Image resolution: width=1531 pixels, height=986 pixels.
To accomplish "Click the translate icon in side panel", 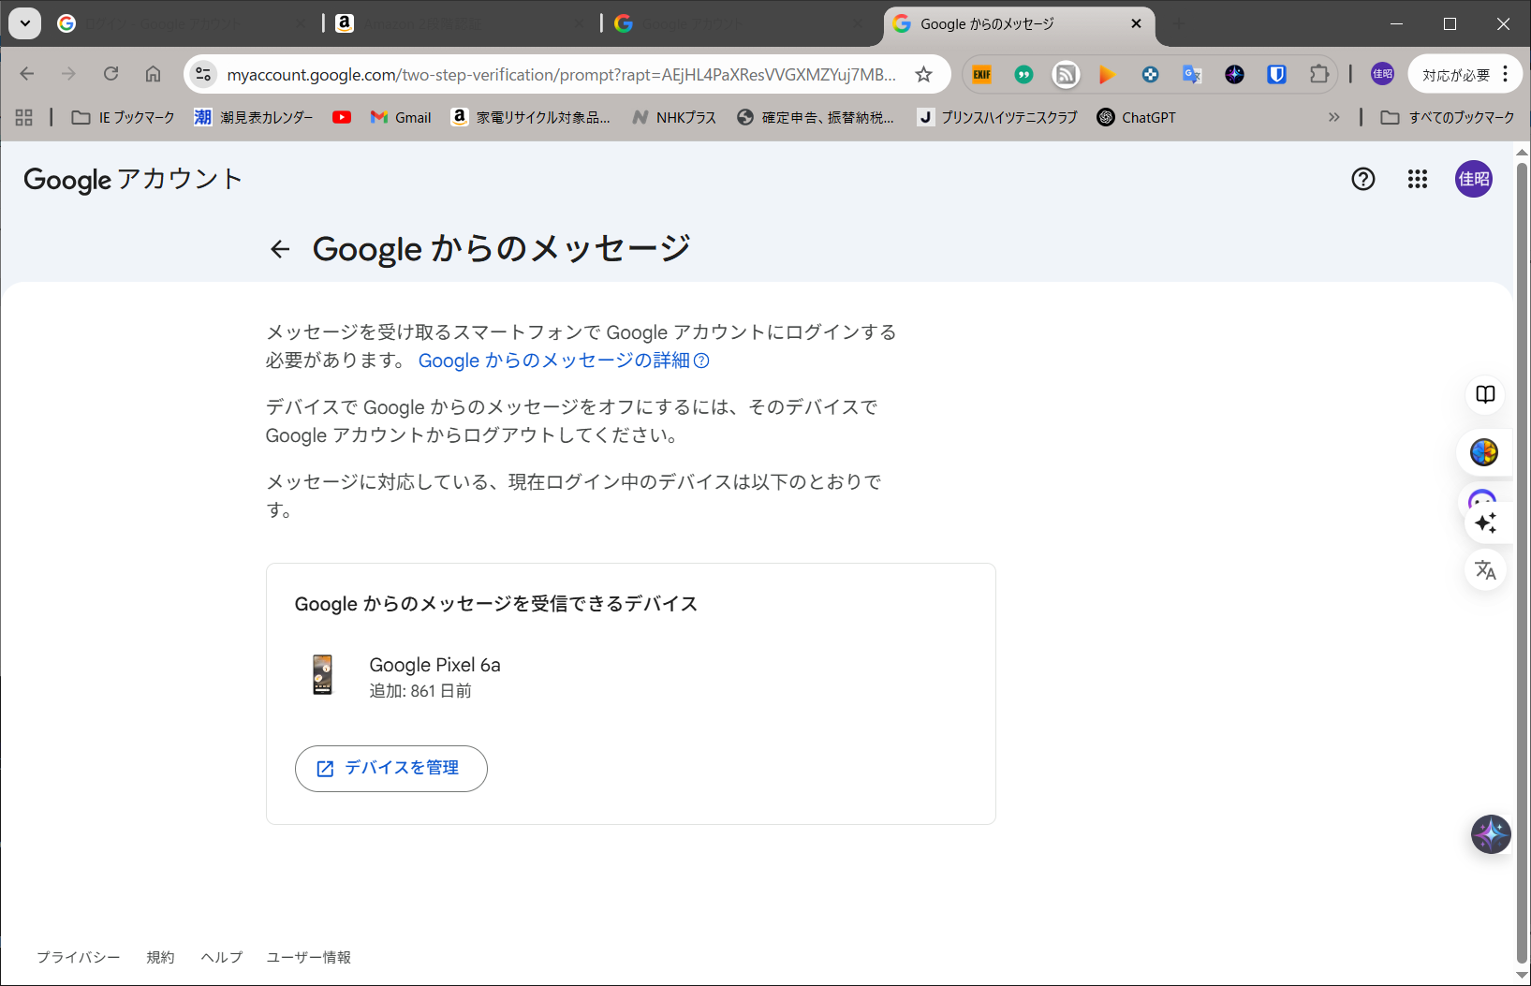I will pos(1485,570).
